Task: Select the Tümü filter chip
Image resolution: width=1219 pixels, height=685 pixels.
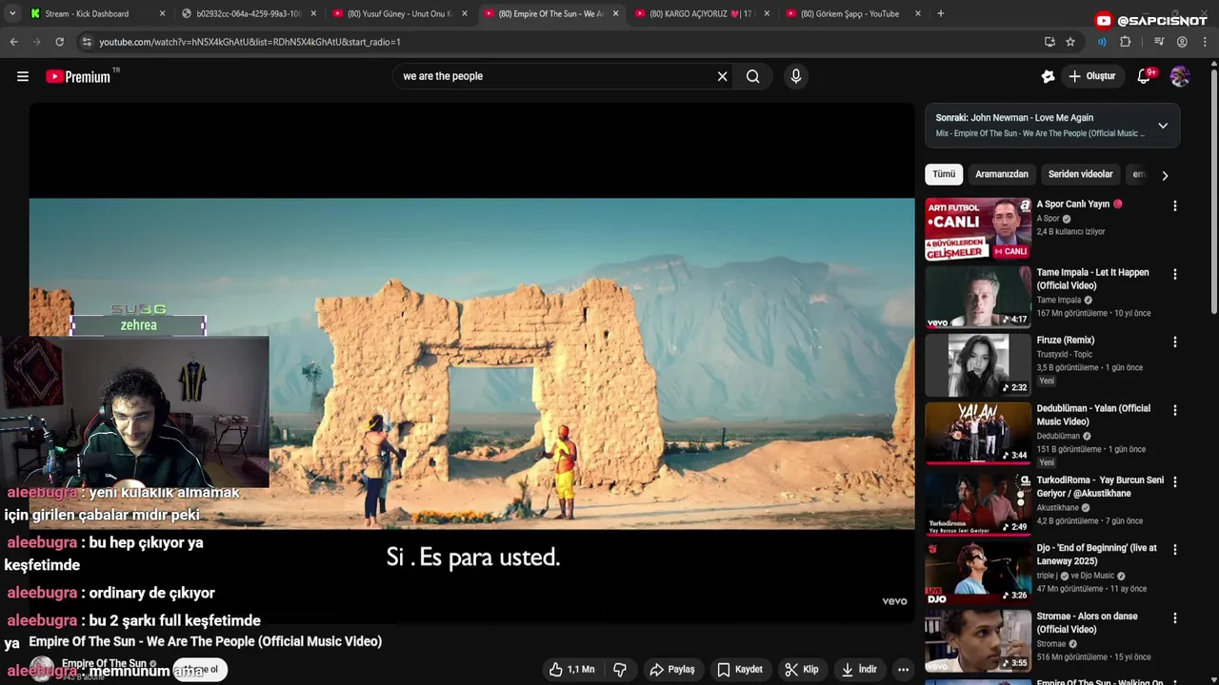Action: click(944, 174)
